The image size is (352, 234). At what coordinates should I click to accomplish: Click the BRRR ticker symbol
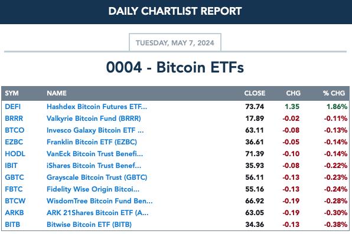[14, 118]
